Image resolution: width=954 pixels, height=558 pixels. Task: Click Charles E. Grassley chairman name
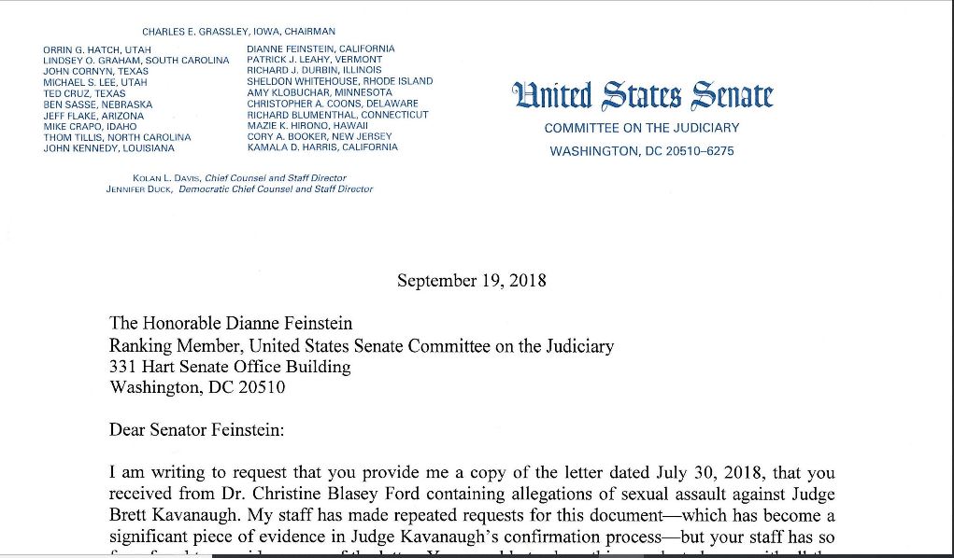[238, 32]
